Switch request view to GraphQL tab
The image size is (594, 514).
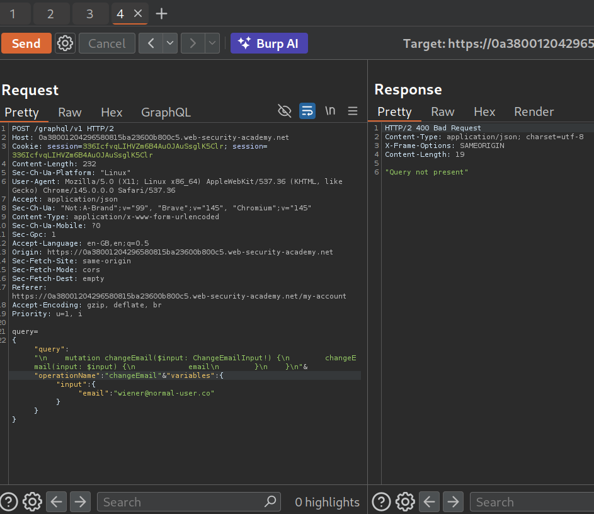click(x=166, y=112)
